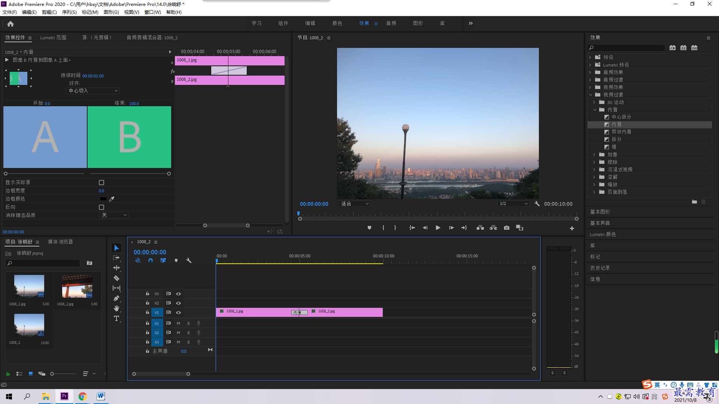Add a marker in program monitor

pyautogui.click(x=369, y=228)
